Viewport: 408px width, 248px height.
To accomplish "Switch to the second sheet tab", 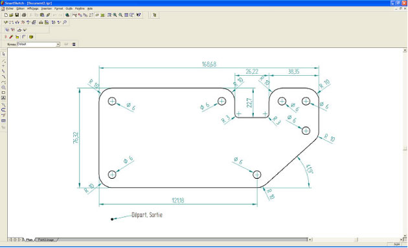I will point(46,240).
